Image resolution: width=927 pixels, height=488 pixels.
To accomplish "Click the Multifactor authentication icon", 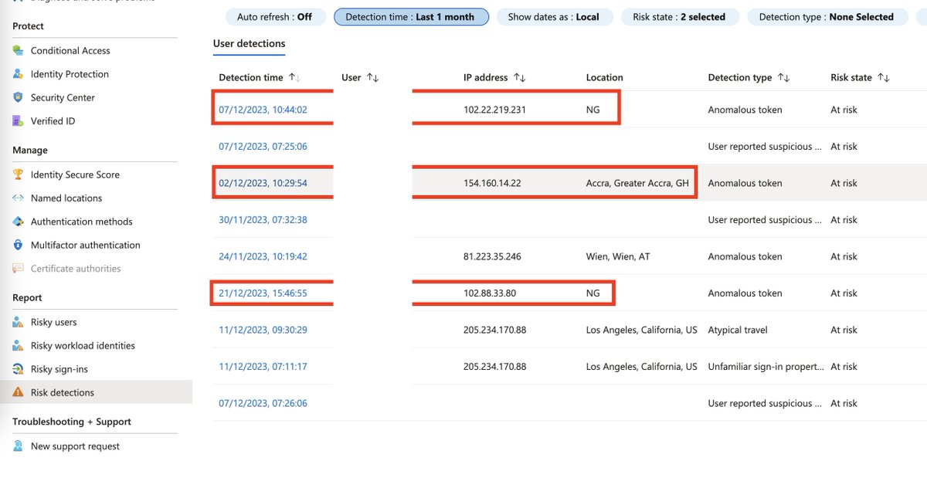I will coord(19,245).
